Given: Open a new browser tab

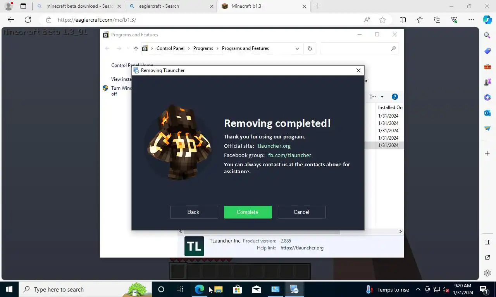Looking at the screenshot, I should (x=317, y=6).
